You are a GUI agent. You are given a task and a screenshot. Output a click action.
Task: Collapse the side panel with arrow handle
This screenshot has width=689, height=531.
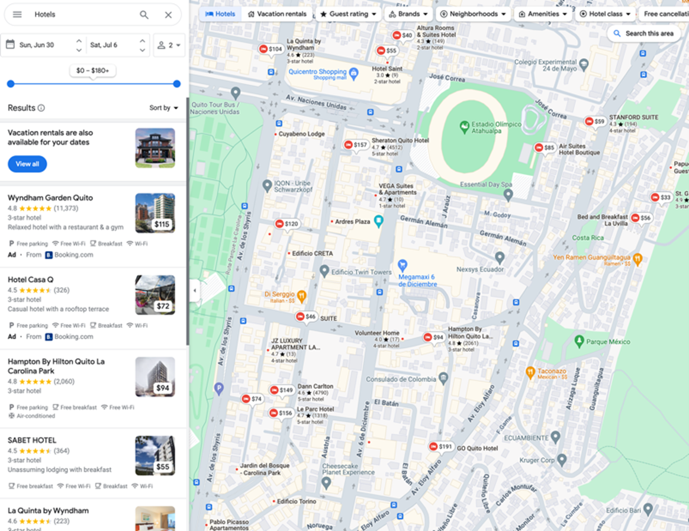tap(195, 290)
